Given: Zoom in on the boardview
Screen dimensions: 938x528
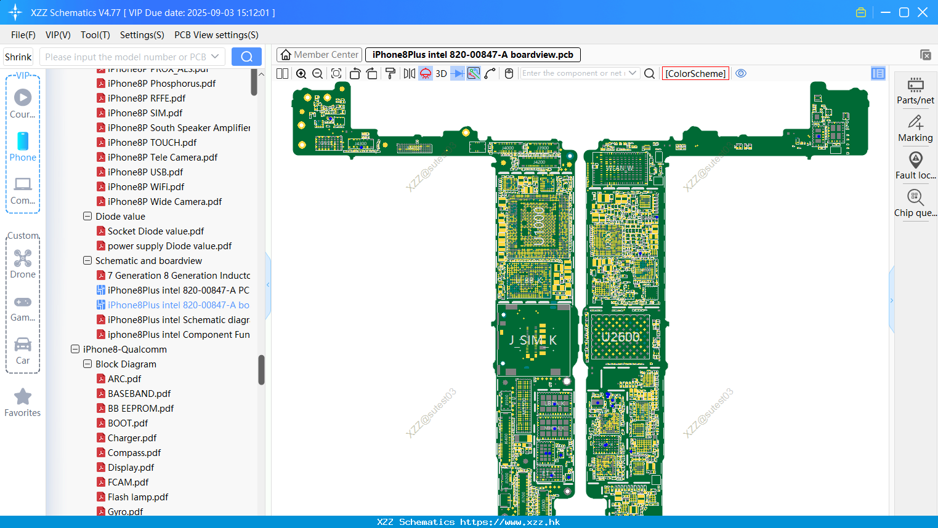Looking at the screenshot, I should click(x=301, y=74).
